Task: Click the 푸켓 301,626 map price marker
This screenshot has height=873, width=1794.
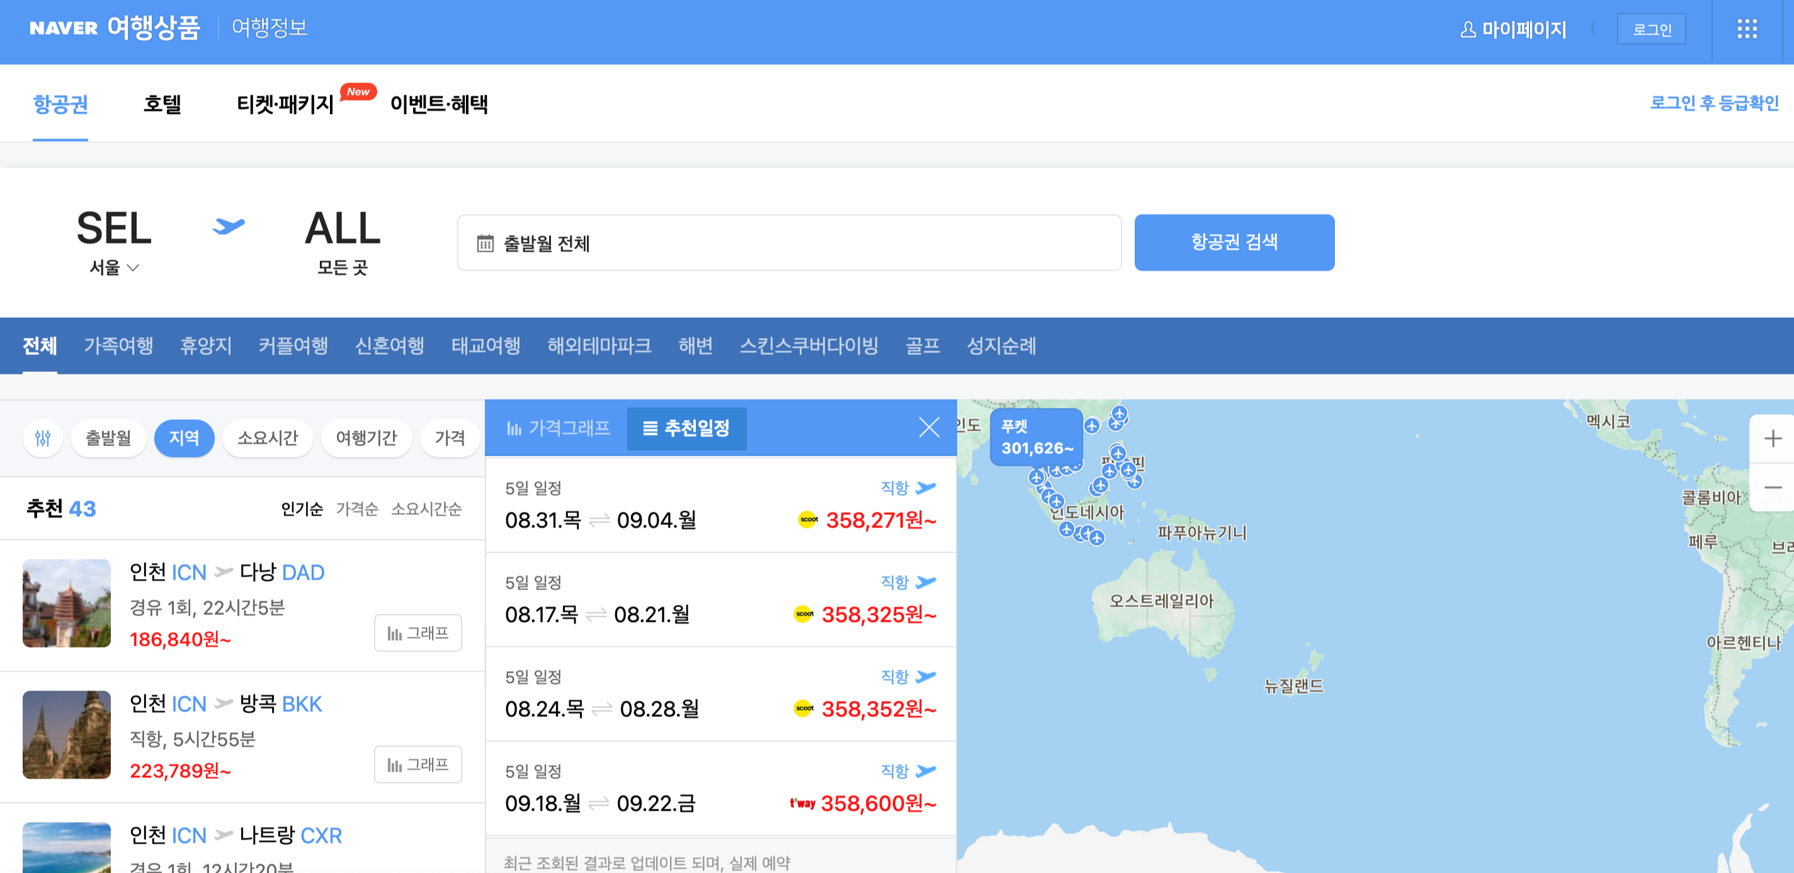Action: tap(1036, 437)
